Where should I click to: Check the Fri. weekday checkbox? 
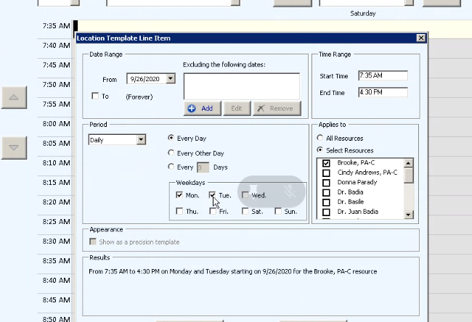tap(213, 212)
